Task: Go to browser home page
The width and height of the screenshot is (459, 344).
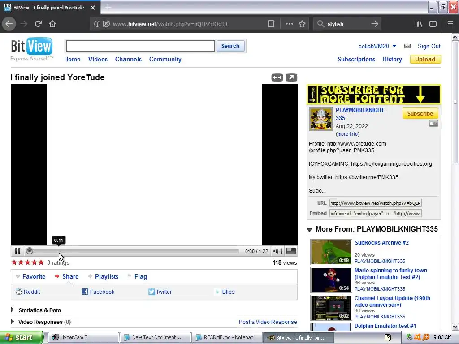Action: (52, 24)
